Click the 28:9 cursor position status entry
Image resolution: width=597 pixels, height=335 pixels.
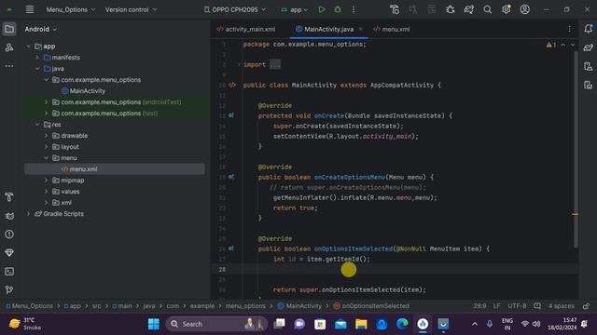point(479,306)
